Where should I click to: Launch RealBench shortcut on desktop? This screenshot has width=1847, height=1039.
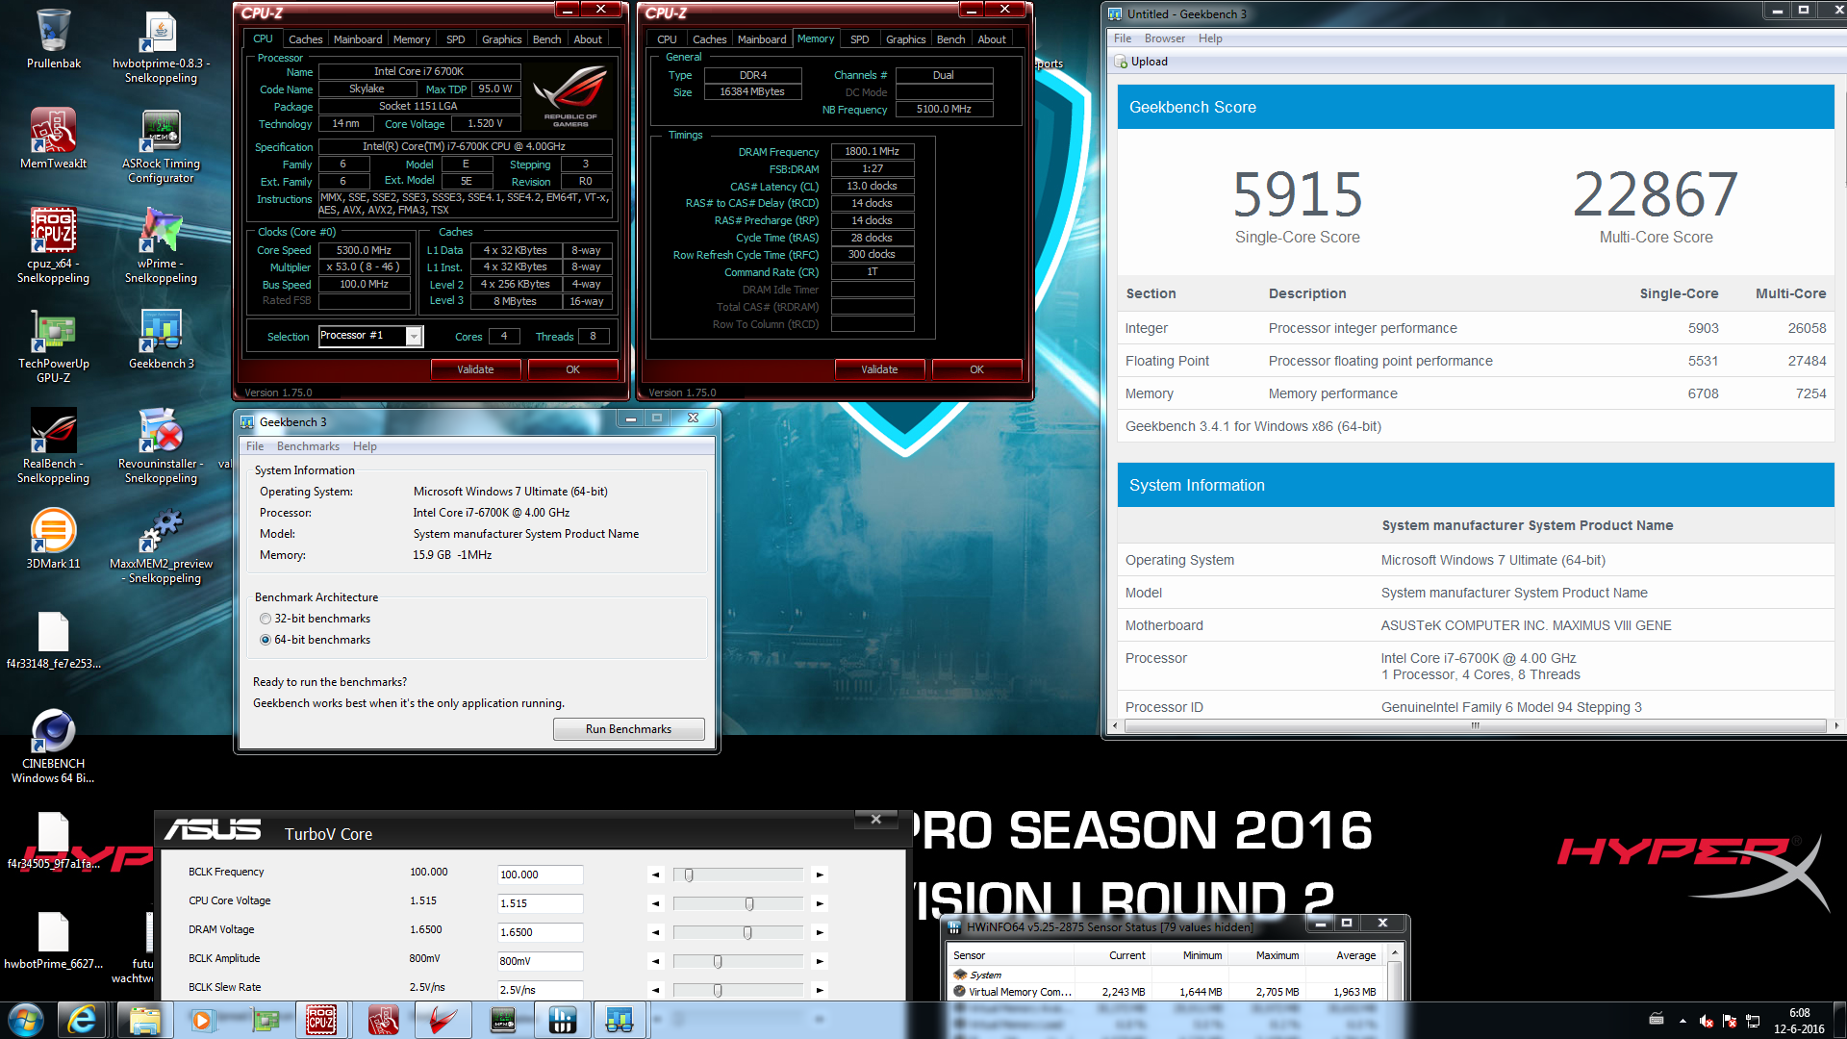pyautogui.click(x=54, y=446)
